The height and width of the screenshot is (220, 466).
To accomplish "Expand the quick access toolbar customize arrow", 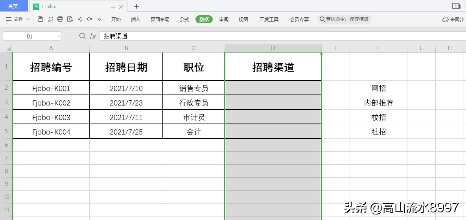I will pos(99,19).
